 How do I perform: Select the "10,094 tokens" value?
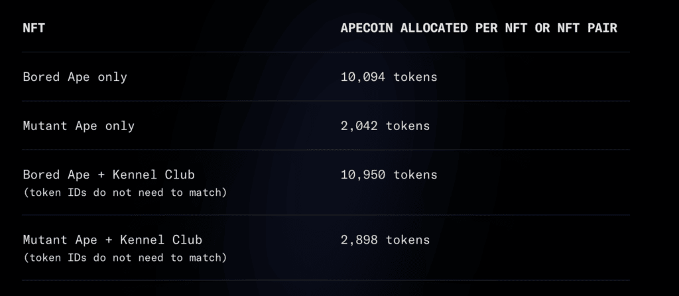(389, 77)
